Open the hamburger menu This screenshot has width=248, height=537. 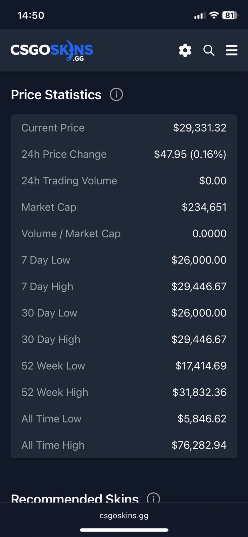[232, 50]
